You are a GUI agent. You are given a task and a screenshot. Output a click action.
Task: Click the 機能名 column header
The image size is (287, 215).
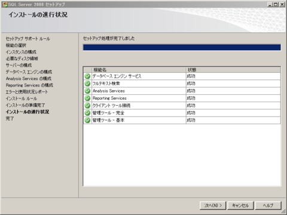point(139,70)
